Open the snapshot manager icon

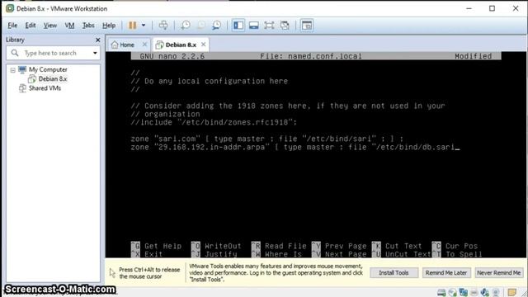pos(216,26)
